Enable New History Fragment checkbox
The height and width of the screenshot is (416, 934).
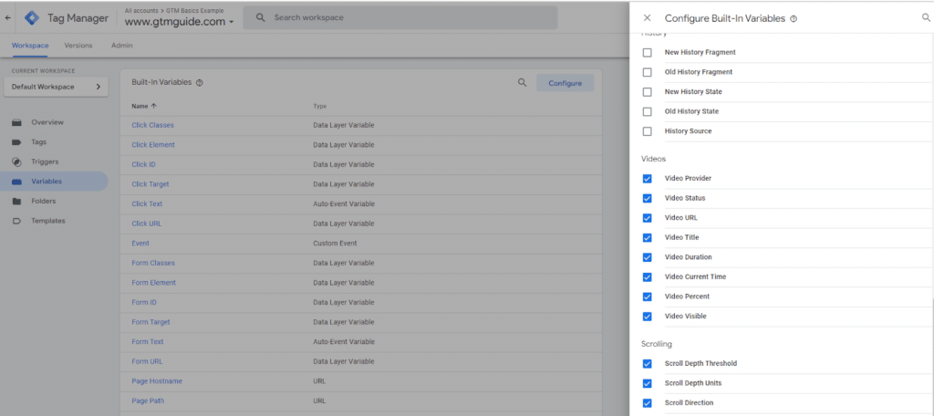tap(648, 52)
